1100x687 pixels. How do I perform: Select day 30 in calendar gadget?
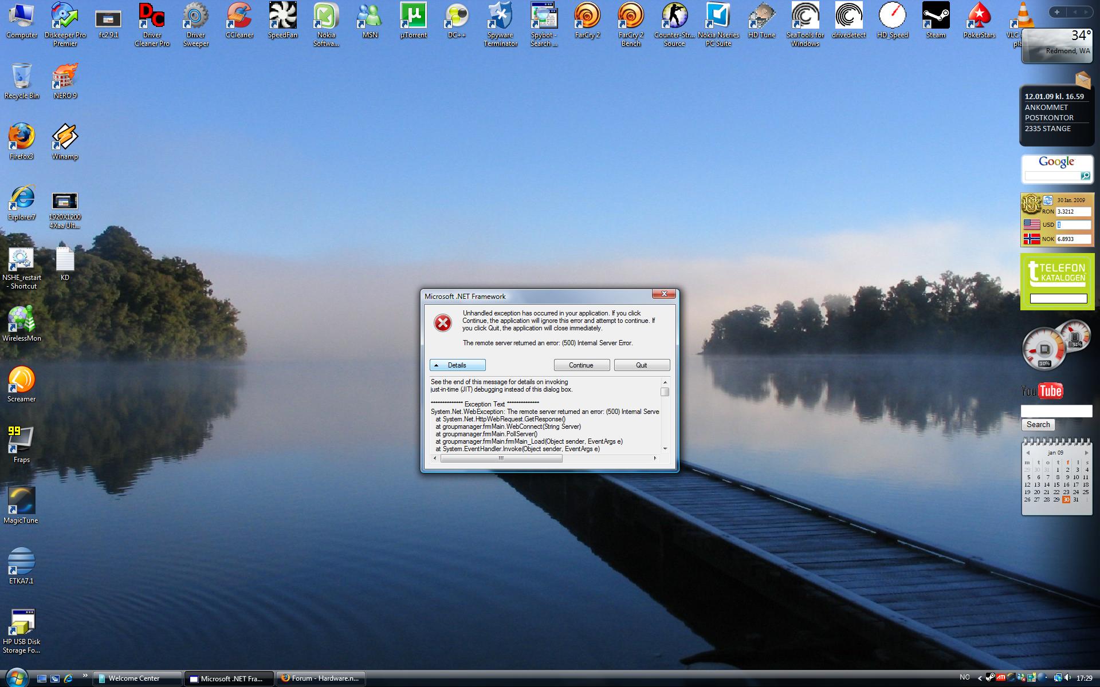1066,500
